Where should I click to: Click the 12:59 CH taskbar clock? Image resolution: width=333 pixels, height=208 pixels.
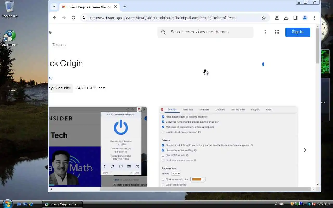pyautogui.click(x=323, y=204)
